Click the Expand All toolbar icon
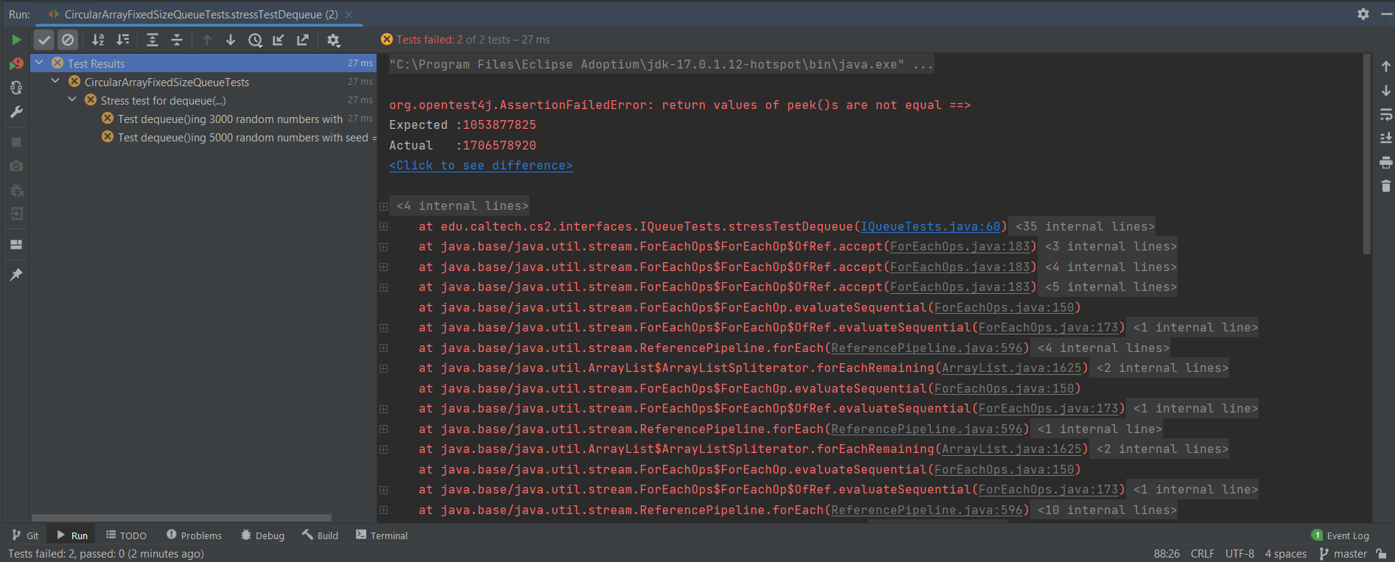1395x562 pixels. (x=153, y=40)
